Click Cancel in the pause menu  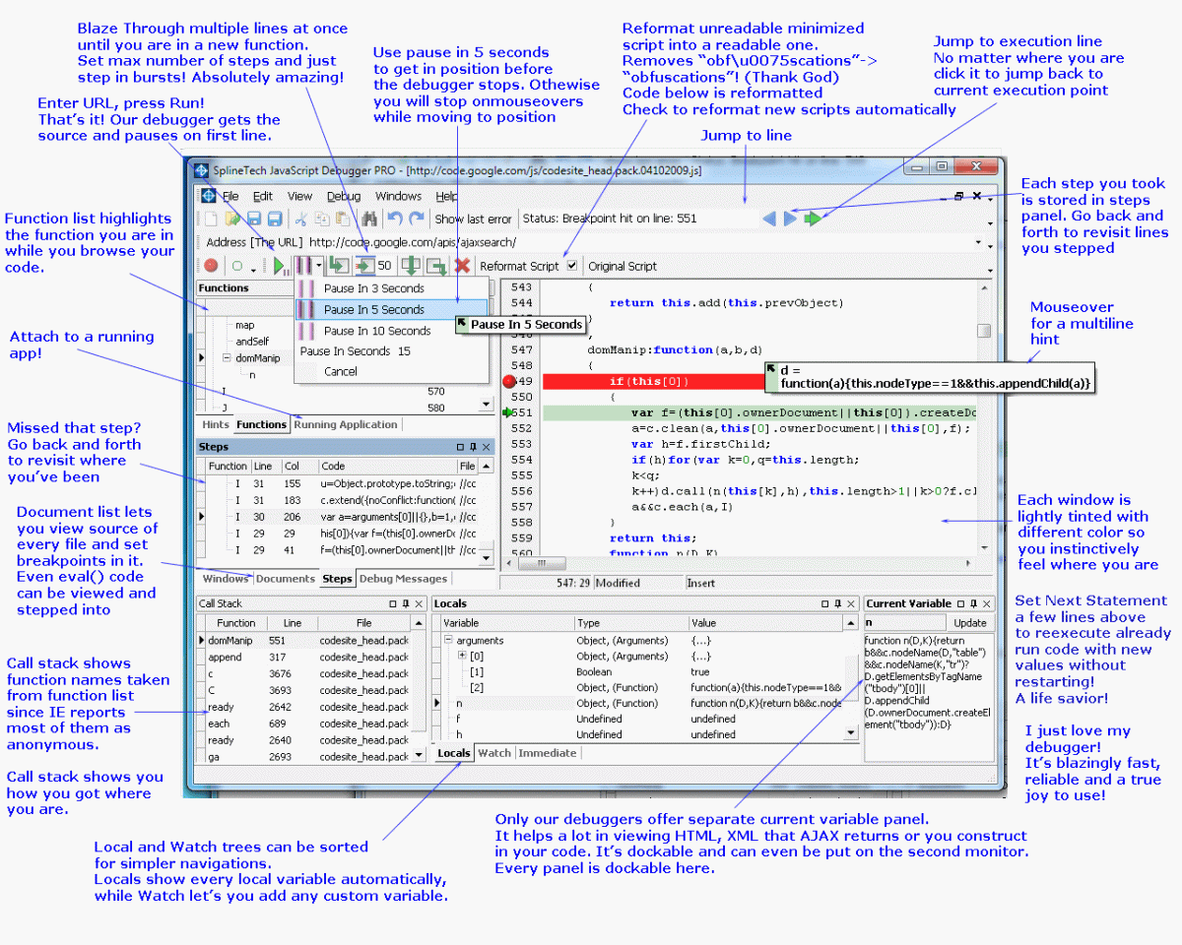391,371
